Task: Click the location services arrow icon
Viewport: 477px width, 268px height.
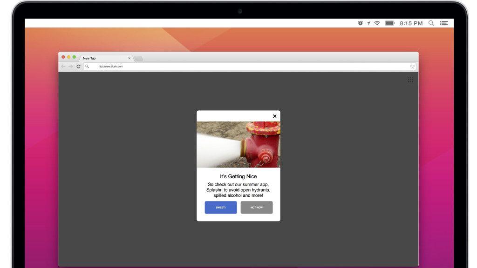Action: click(368, 23)
